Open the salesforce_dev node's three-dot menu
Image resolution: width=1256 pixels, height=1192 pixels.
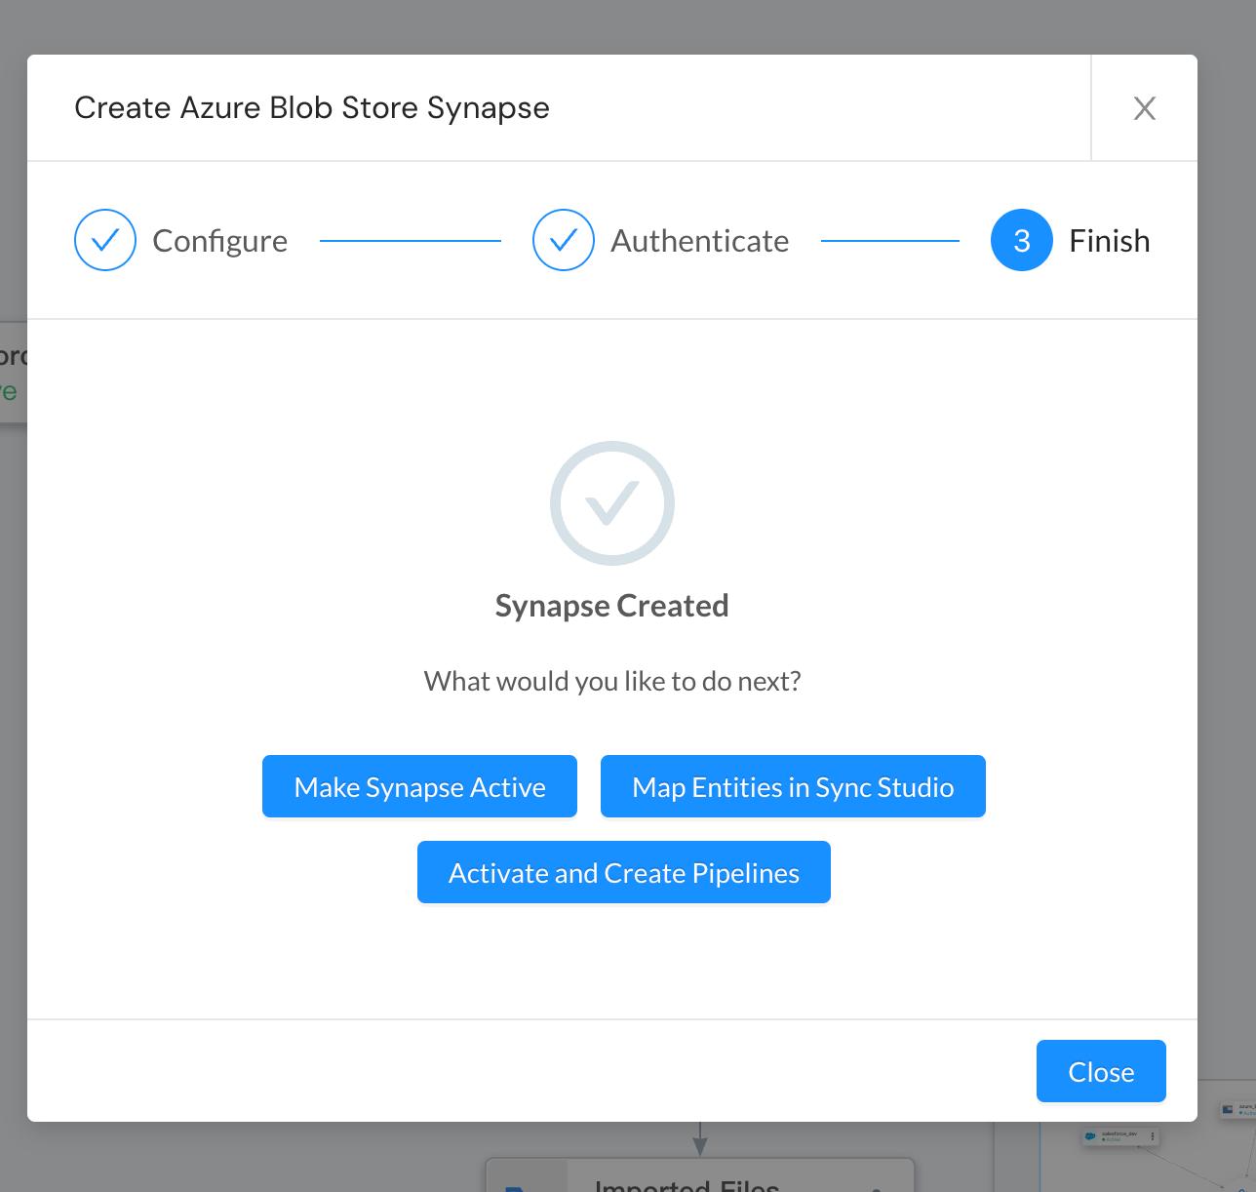(x=1153, y=1135)
